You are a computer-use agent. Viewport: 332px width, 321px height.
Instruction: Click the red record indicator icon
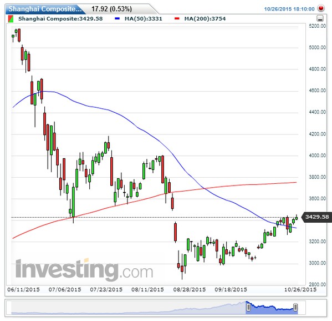[321, 8]
